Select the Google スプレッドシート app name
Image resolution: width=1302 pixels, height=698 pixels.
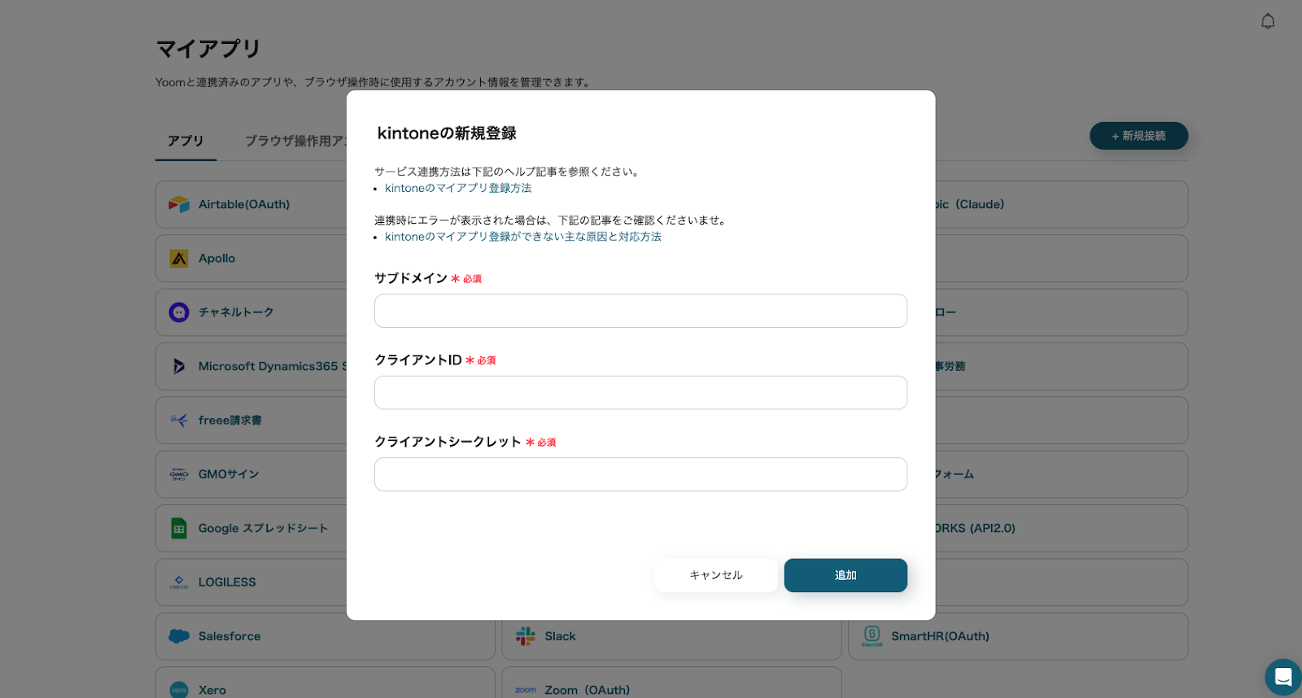click(x=263, y=528)
